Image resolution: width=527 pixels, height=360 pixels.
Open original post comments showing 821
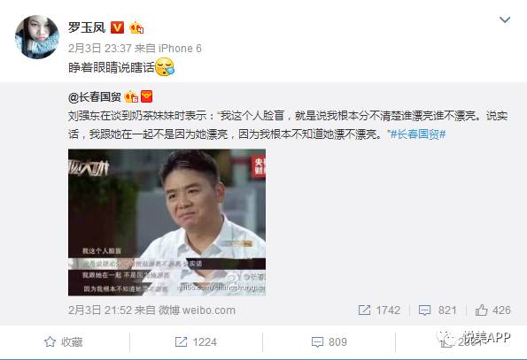[438, 310]
